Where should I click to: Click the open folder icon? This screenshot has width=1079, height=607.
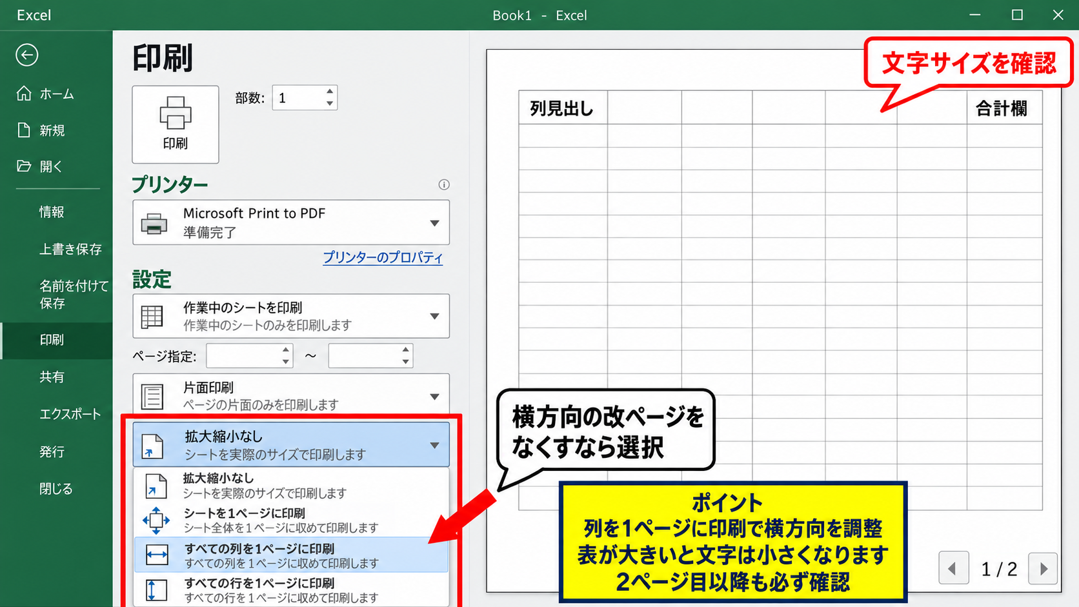pos(24,166)
